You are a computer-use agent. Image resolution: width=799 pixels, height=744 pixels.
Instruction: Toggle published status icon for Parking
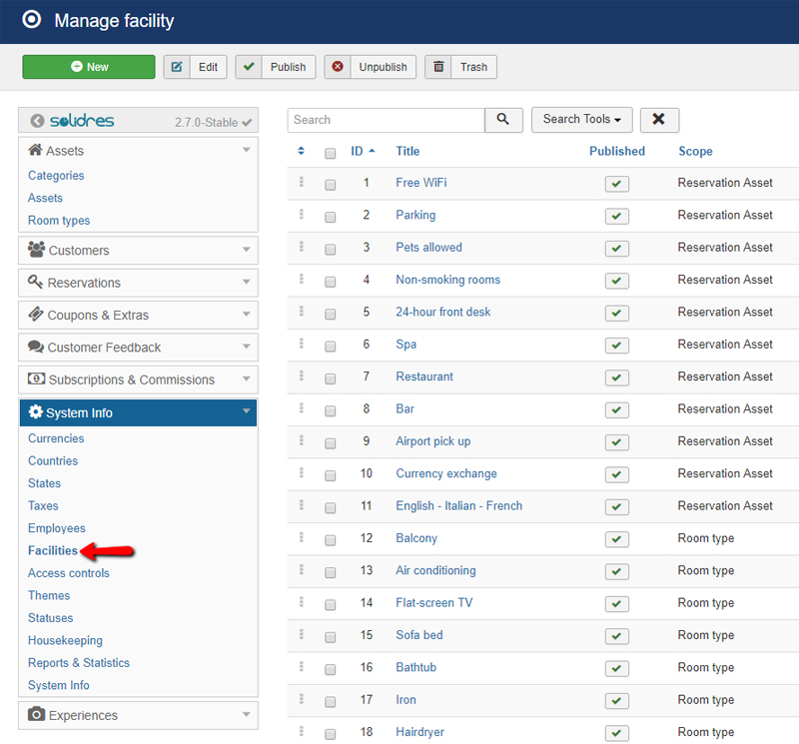point(616,216)
